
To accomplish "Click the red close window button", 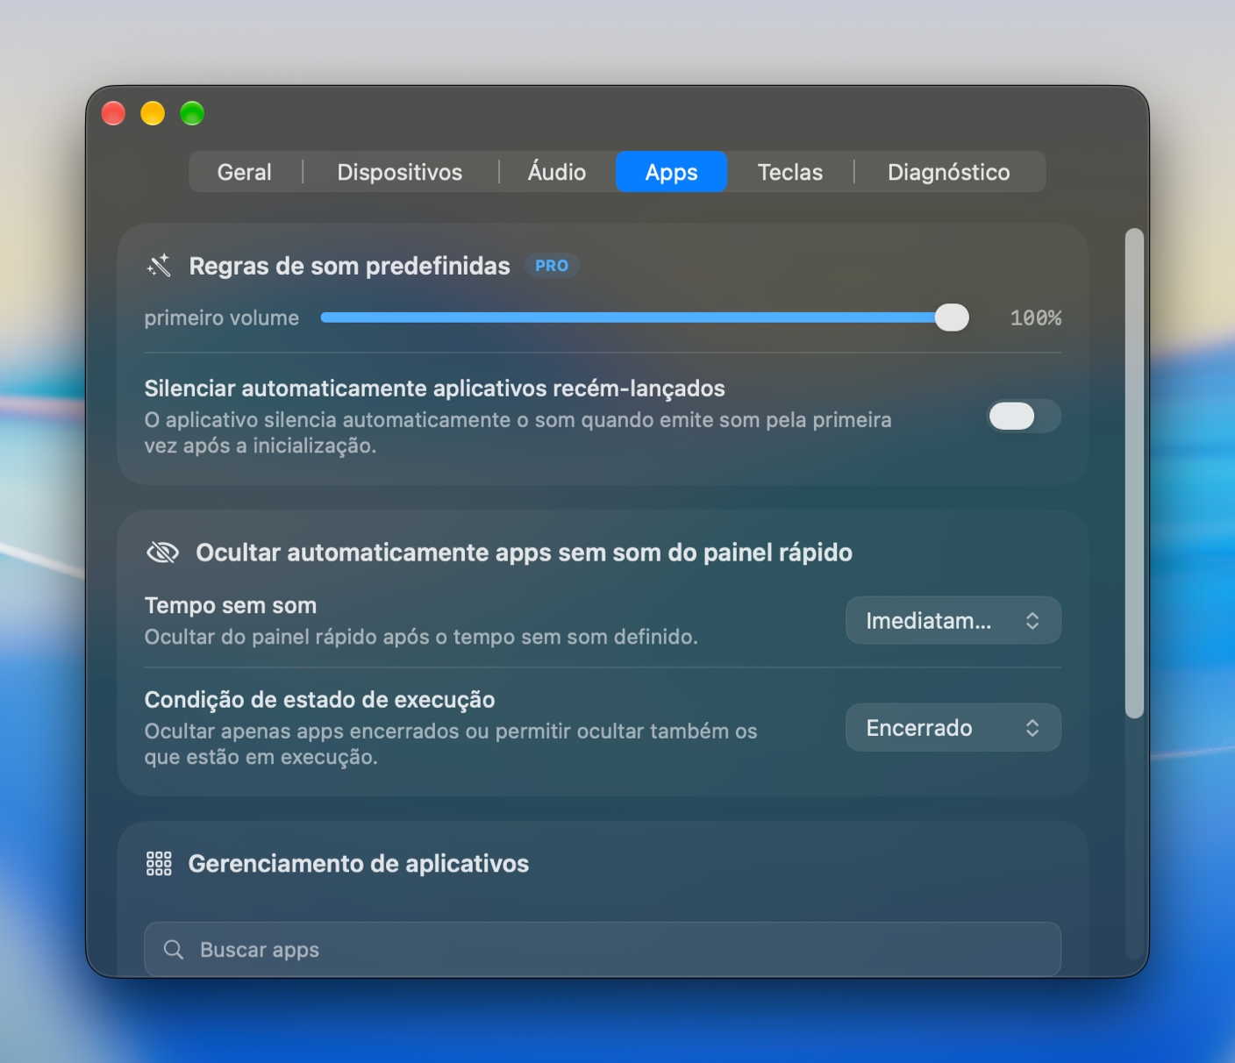I will click(114, 113).
